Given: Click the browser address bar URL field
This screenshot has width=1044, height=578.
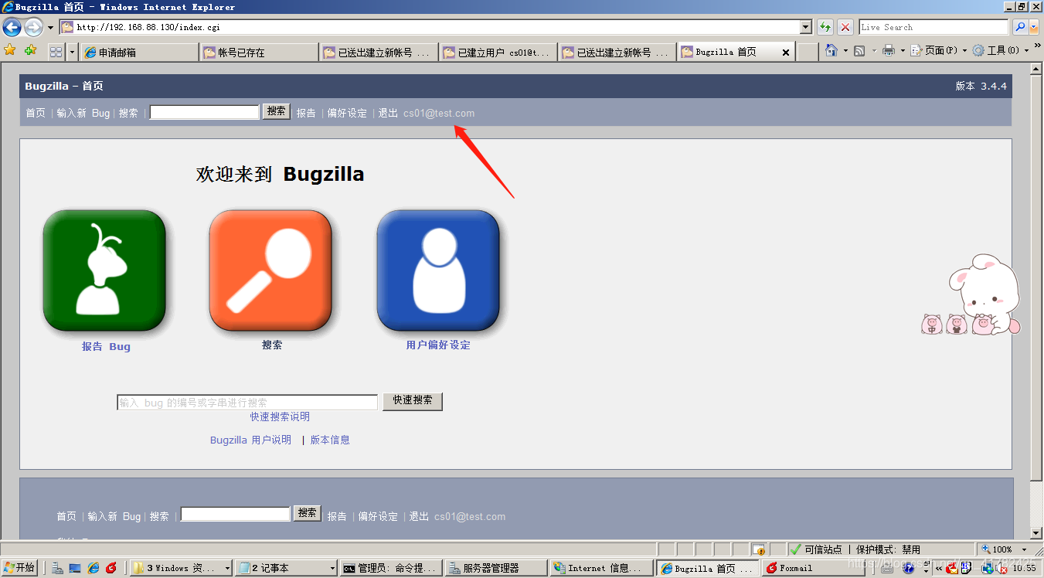Looking at the screenshot, I should pos(437,27).
